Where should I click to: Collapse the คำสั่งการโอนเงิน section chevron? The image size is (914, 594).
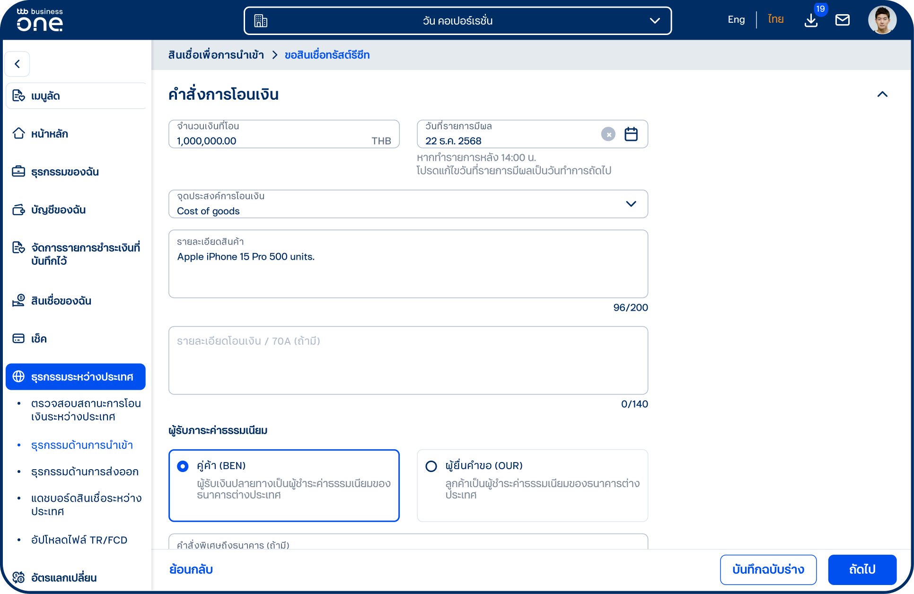(882, 94)
